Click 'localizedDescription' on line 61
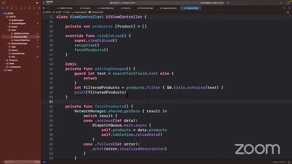 click(x=142, y=149)
